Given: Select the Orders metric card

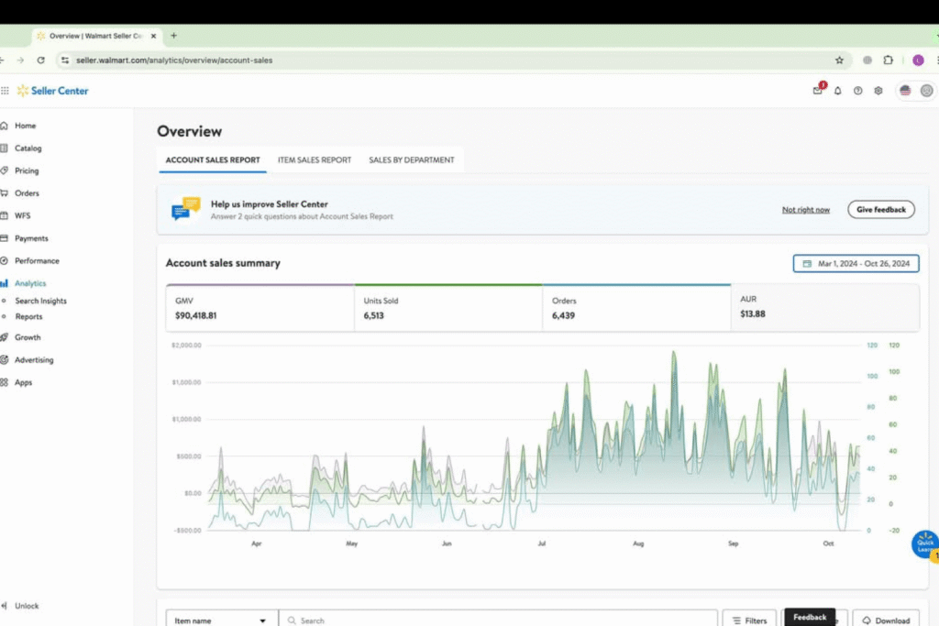Looking at the screenshot, I should [x=636, y=308].
